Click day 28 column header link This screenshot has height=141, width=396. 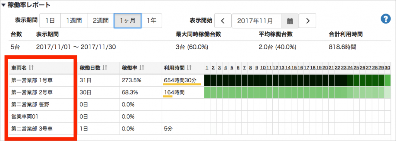375,68
